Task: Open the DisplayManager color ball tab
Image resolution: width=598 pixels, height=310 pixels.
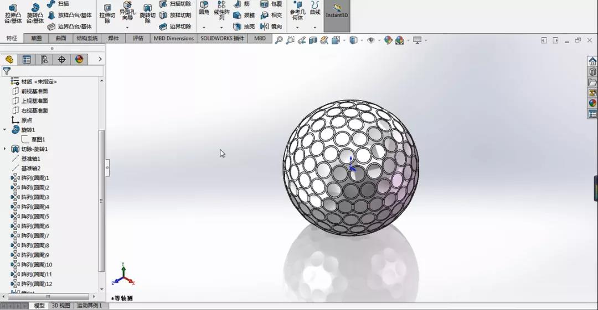Action: pos(79,60)
